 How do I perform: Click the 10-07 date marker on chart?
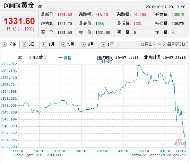coord(107,61)
